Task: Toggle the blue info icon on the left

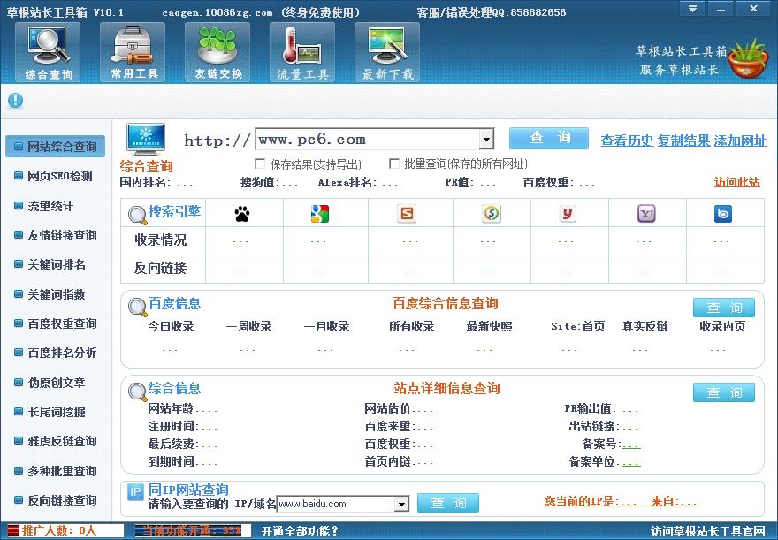Action: coord(14,100)
